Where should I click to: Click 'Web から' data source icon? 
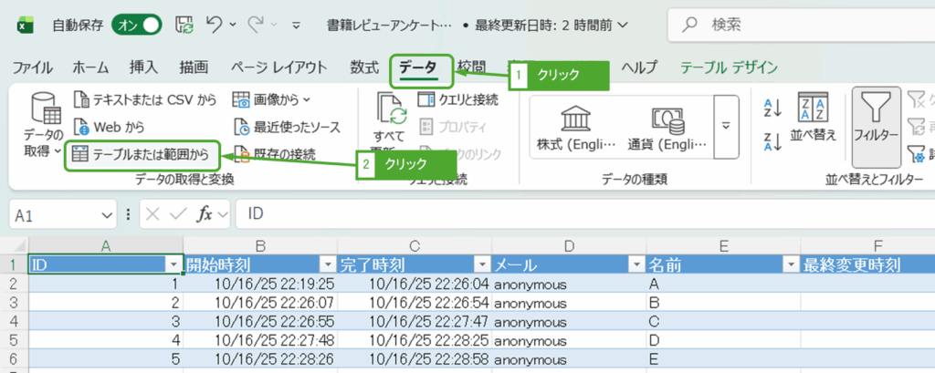(x=81, y=127)
